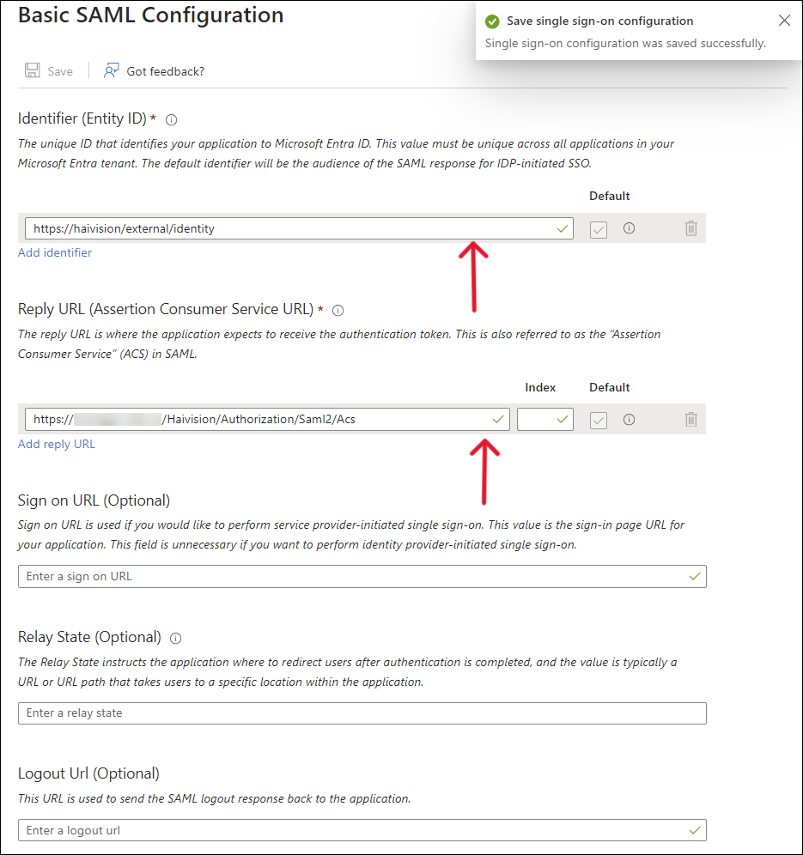This screenshot has height=855, width=803.
Task: Dismiss the save confirmation notification
Action: pos(784,20)
